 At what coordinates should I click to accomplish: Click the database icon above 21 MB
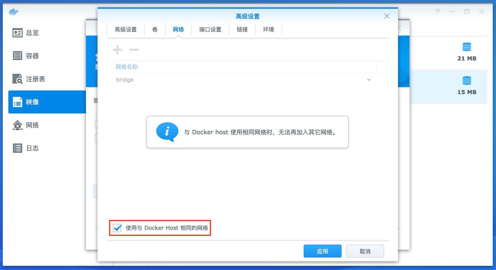coord(467,47)
